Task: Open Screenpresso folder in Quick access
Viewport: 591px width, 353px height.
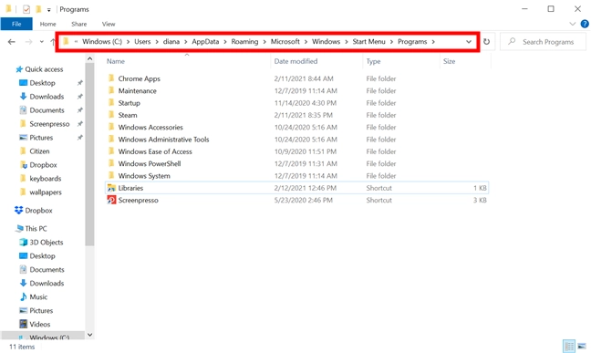Action: (49, 124)
